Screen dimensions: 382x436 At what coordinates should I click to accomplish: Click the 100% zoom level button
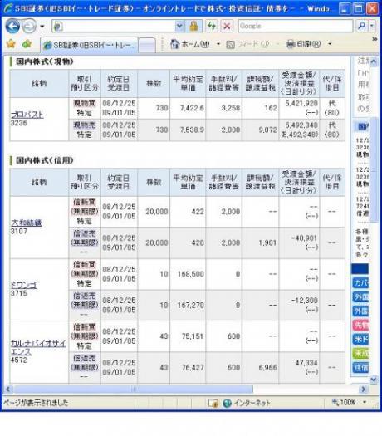pyautogui.click(x=344, y=402)
